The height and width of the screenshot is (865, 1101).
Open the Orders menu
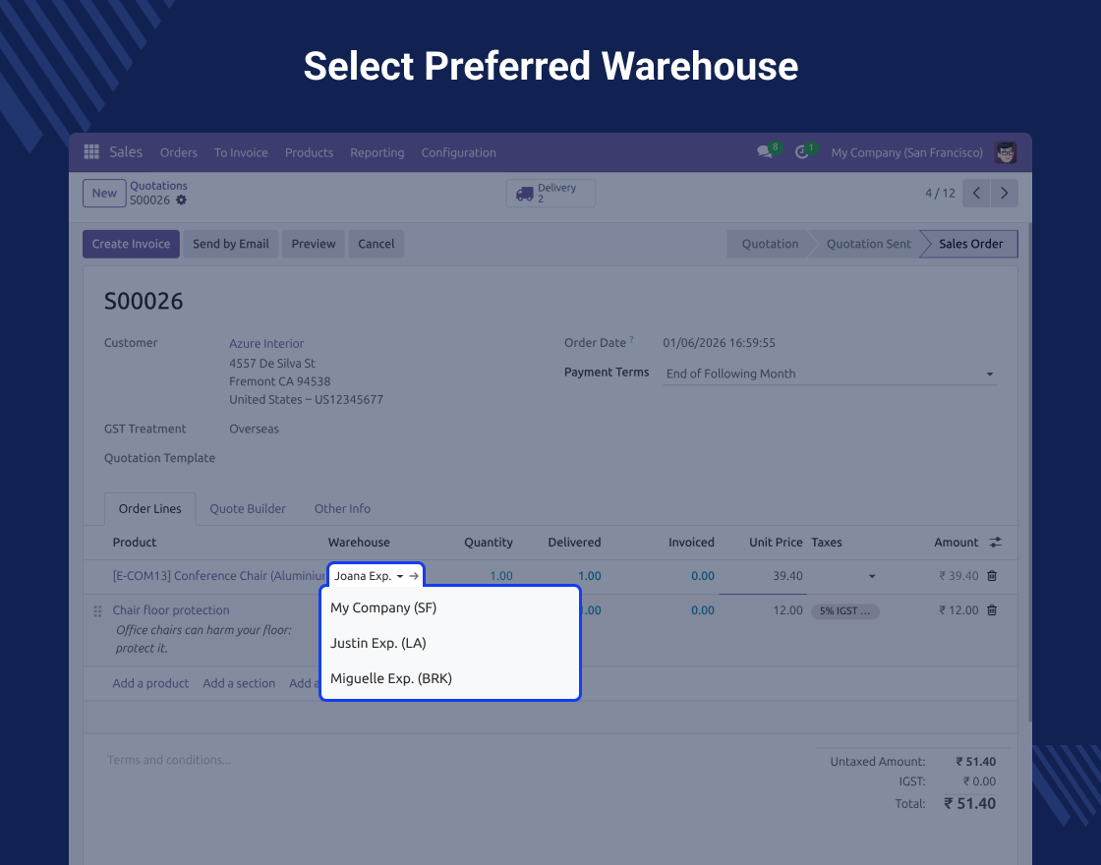tap(178, 152)
